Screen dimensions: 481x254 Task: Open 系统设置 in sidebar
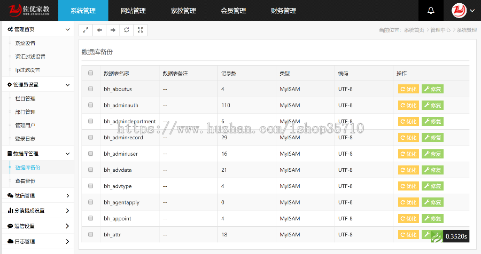[x=25, y=43]
